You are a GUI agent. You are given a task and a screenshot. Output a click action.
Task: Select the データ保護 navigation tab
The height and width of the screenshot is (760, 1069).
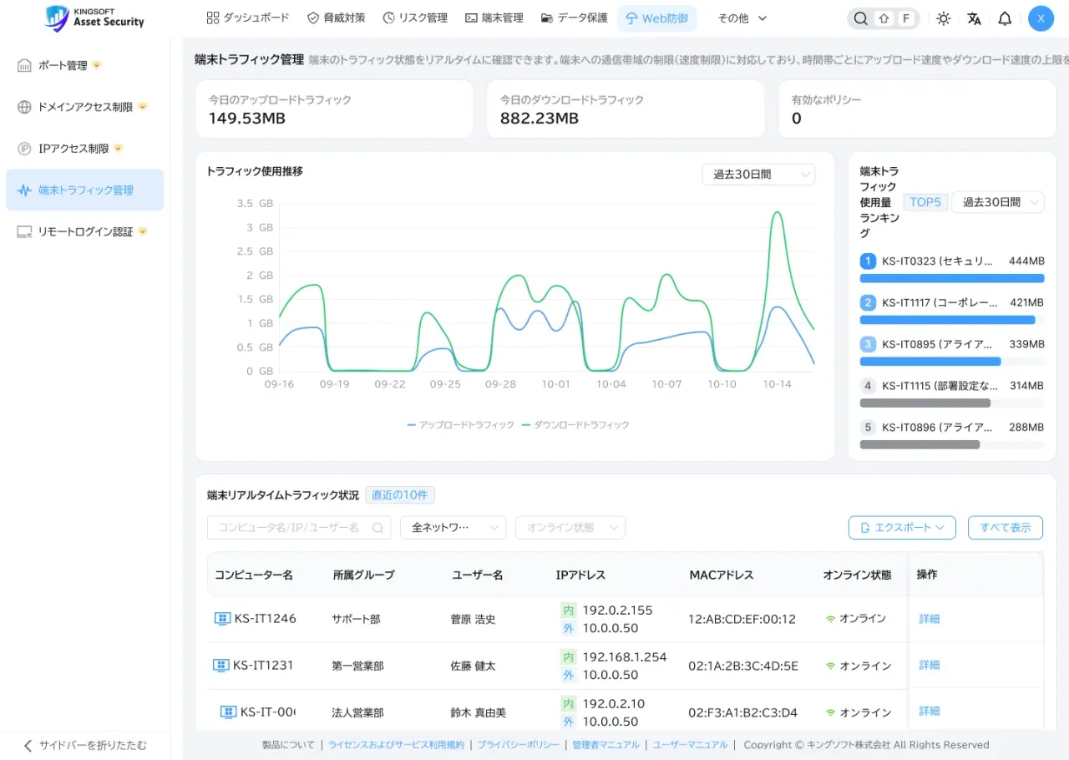pos(575,18)
